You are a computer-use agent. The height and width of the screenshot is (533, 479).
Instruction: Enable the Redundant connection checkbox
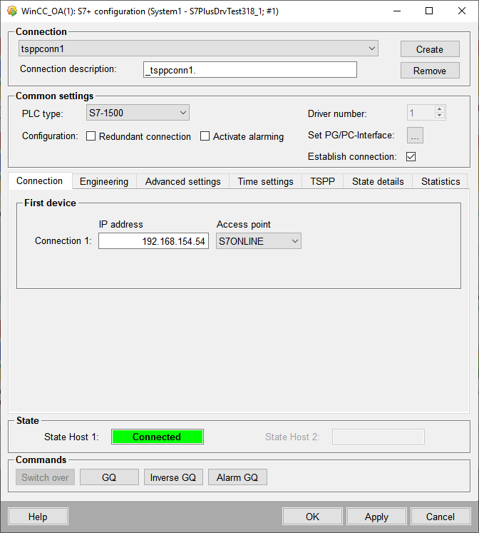coord(91,136)
